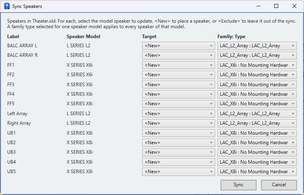
Task: Open Target dropdown for UB2
Action: click(x=178, y=143)
